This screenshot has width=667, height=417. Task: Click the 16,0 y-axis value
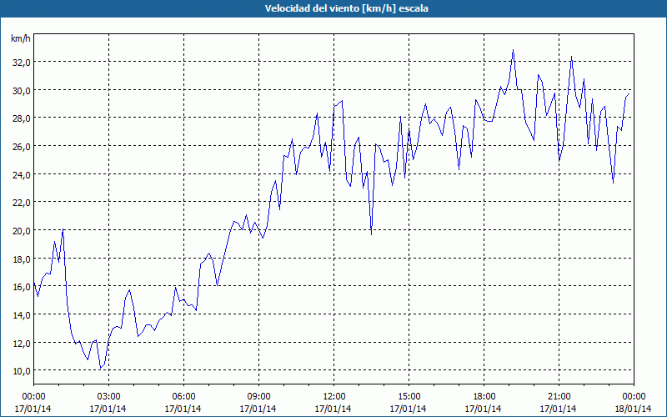point(22,287)
